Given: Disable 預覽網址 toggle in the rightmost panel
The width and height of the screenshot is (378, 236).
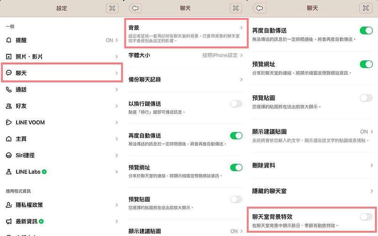Looking at the screenshot, I should 366,64.
